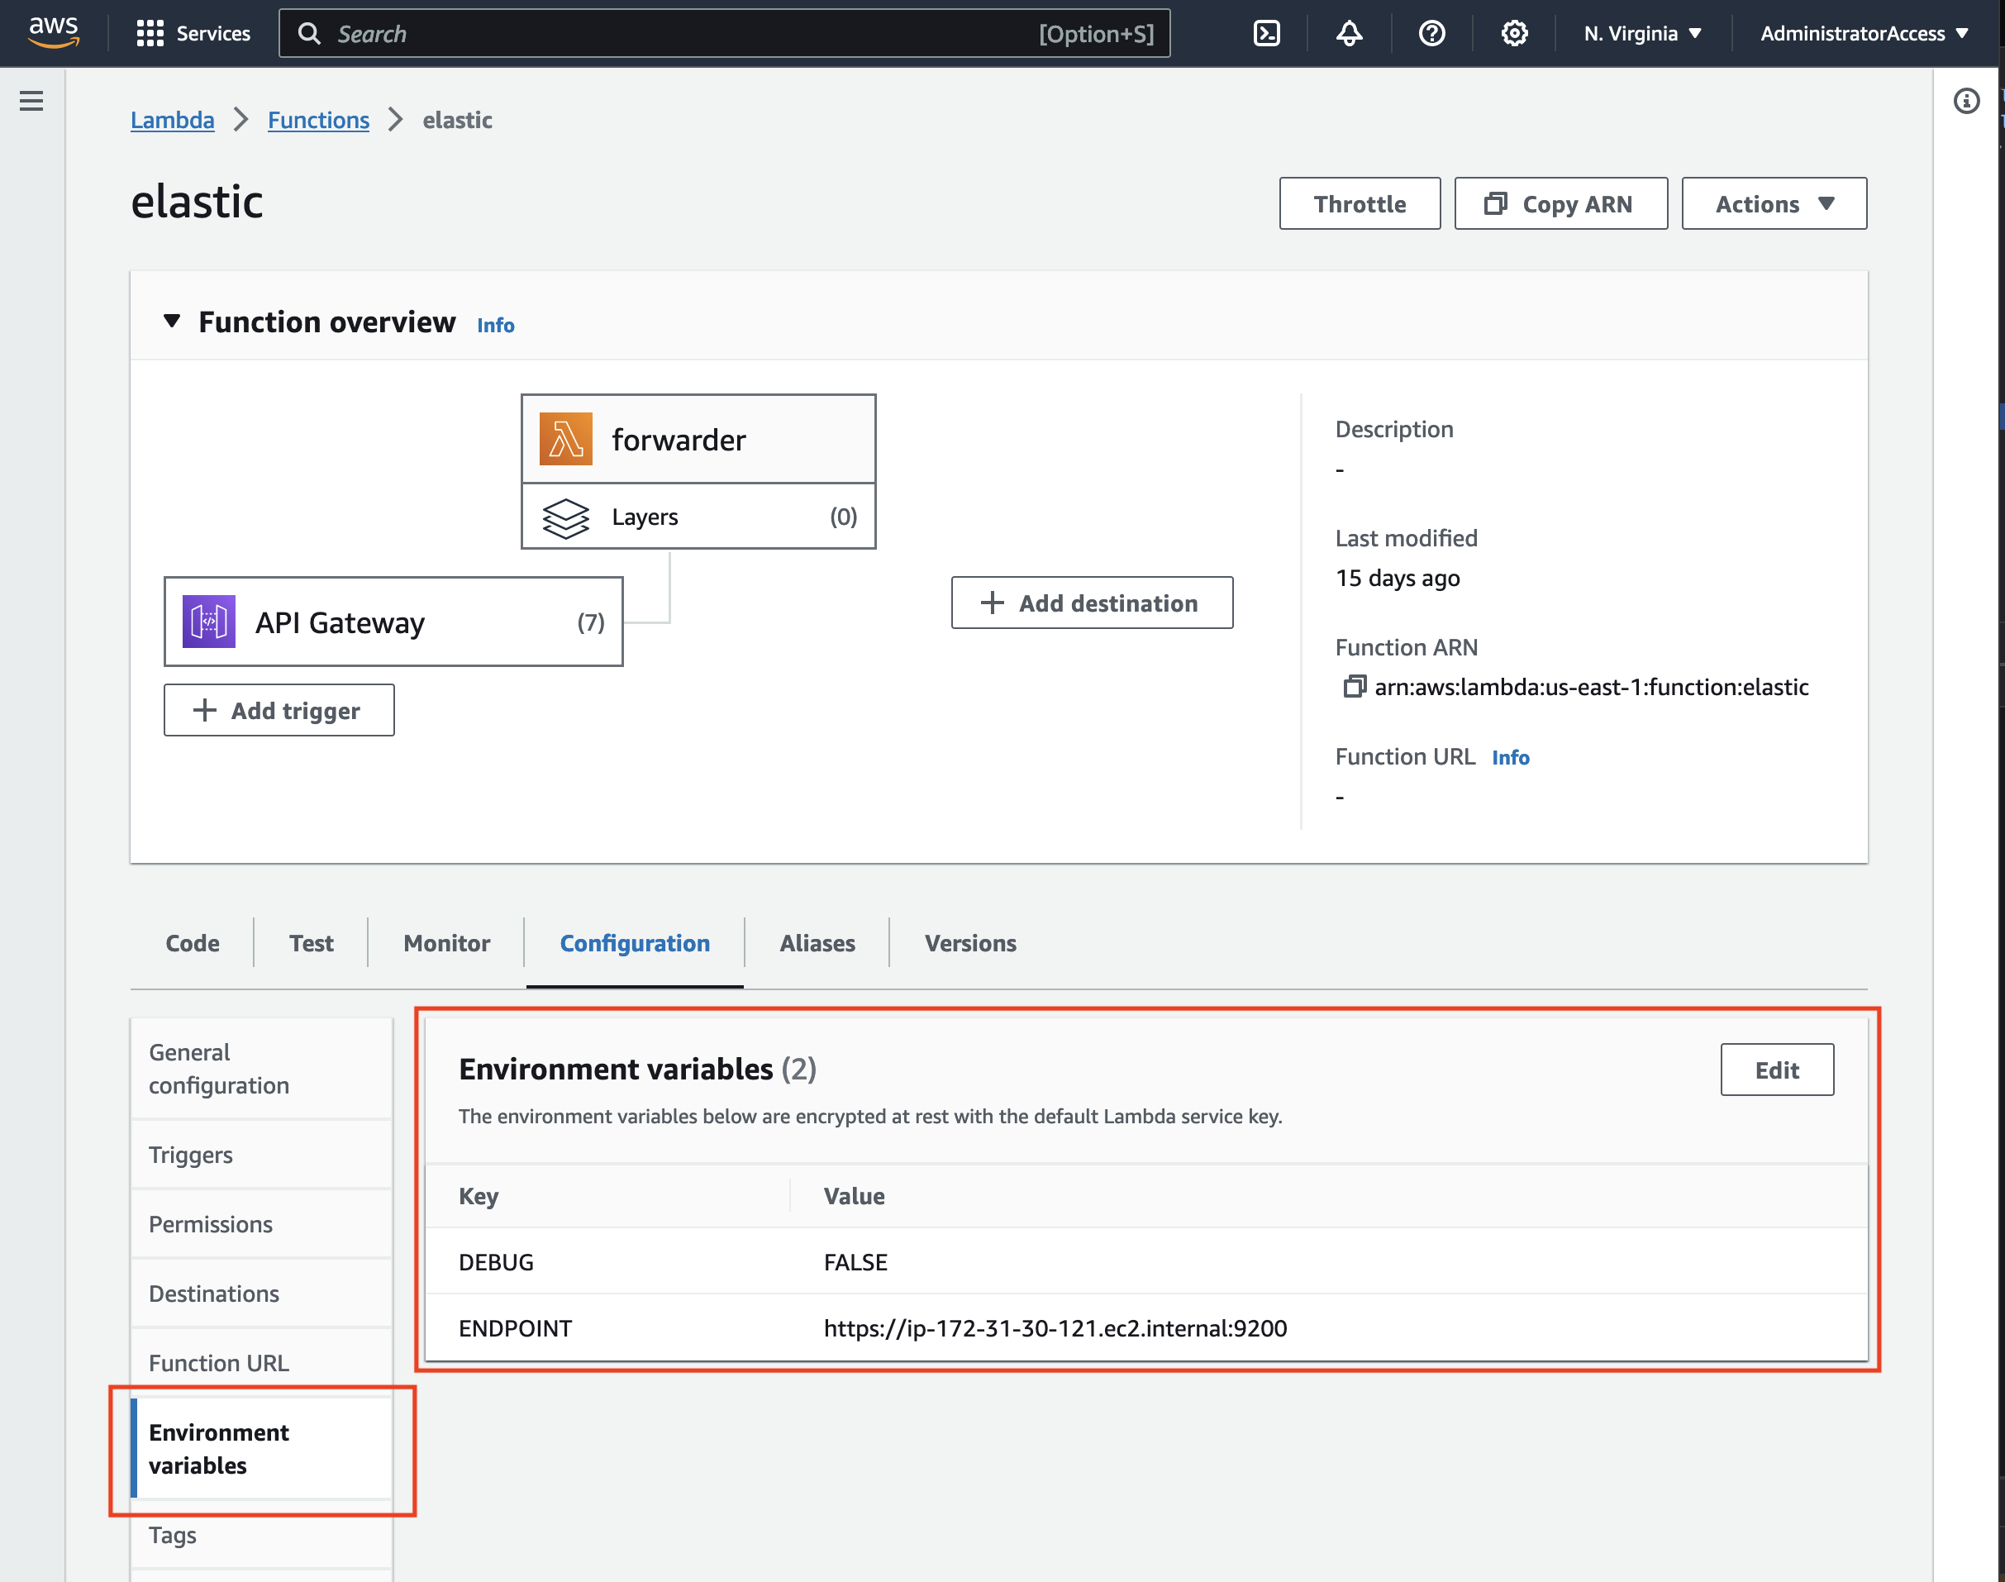Select the Configuration tab
This screenshot has width=2005, height=1582.
point(635,943)
